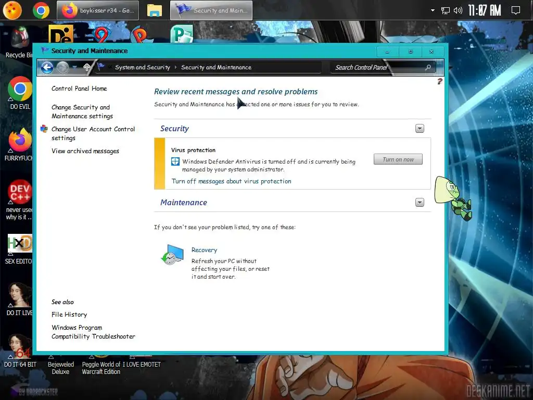The width and height of the screenshot is (533, 400).
Task: Open Control Panel Home
Action: 79,89
